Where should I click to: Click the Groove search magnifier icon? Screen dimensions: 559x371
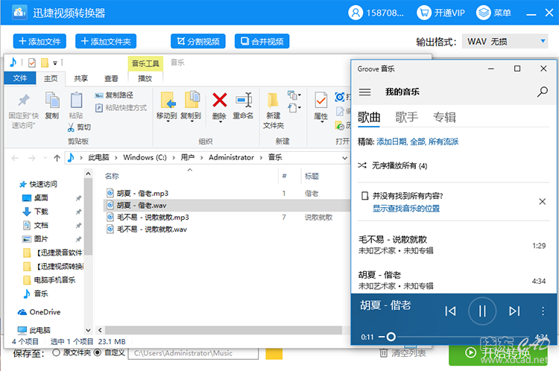coord(543,92)
